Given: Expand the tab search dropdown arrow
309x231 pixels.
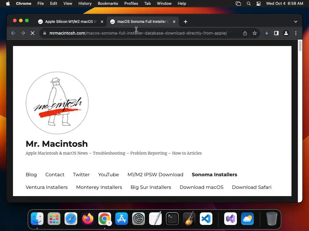Looking at the screenshot, I should [296, 22].
